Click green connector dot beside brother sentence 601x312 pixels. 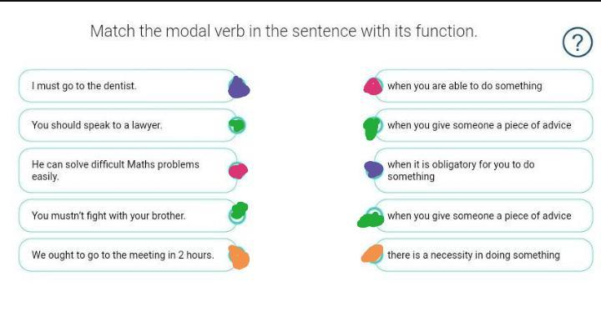[239, 212]
